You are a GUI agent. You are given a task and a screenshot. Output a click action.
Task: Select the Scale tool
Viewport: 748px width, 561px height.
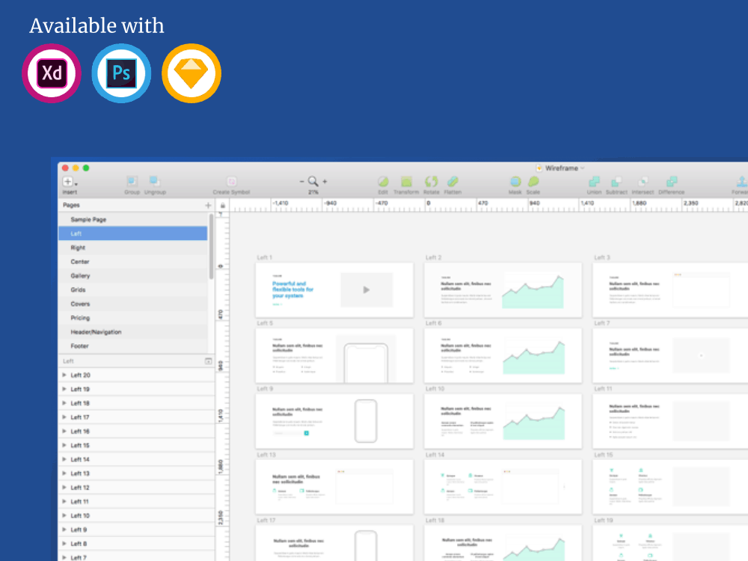533,182
